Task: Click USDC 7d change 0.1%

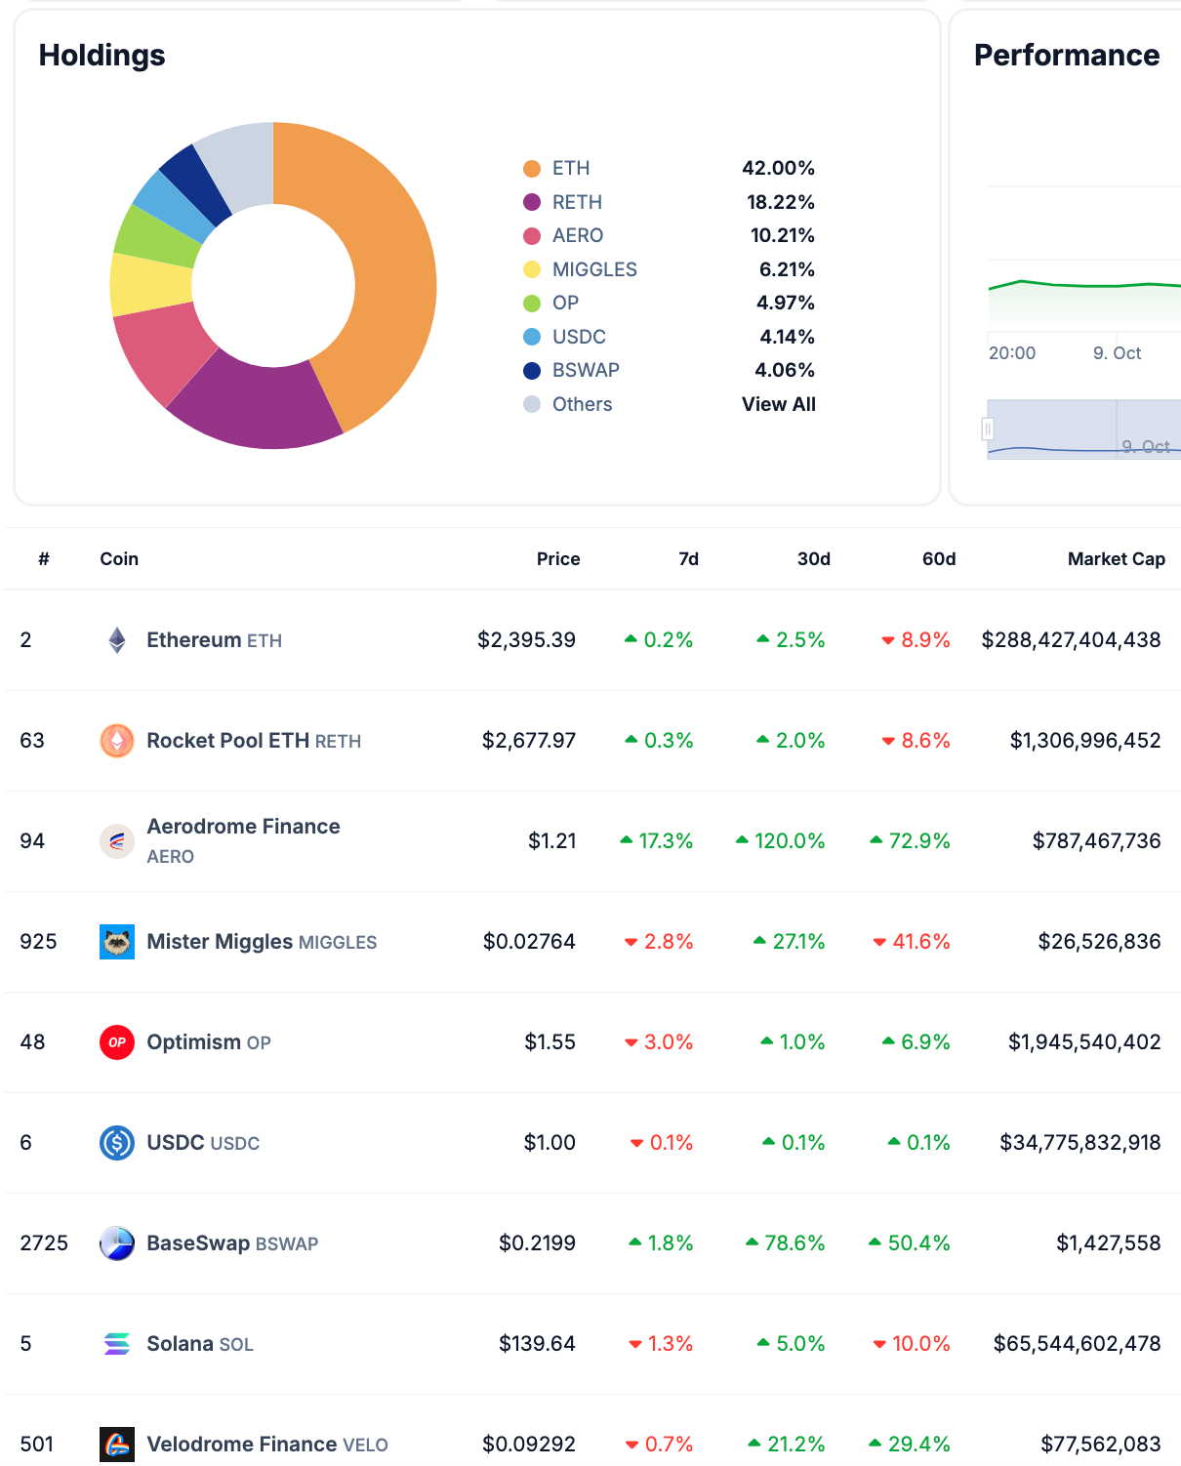Action: coord(662,1143)
